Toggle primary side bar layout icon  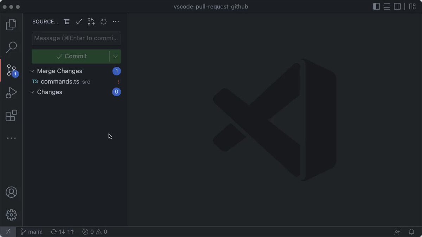[376, 7]
